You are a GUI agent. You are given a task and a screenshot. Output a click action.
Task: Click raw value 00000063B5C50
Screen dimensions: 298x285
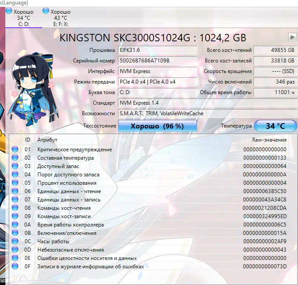[x=265, y=191]
